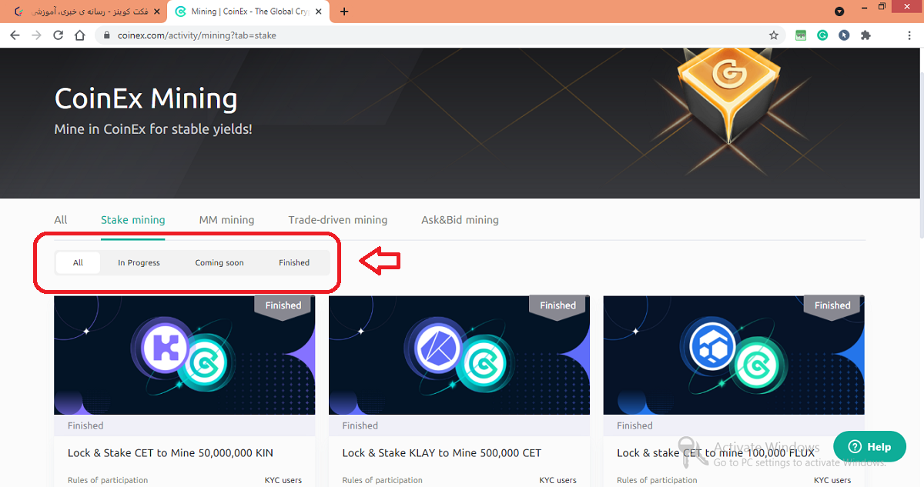
Task: View site info via the padlock icon
Action: coord(105,35)
